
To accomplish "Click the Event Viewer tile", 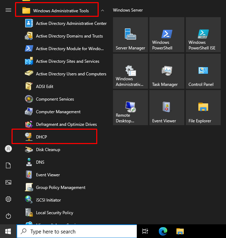I will coord(167,108).
